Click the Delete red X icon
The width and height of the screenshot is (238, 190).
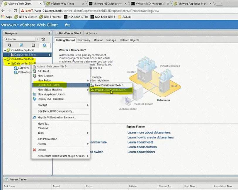(x=35, y=150)
